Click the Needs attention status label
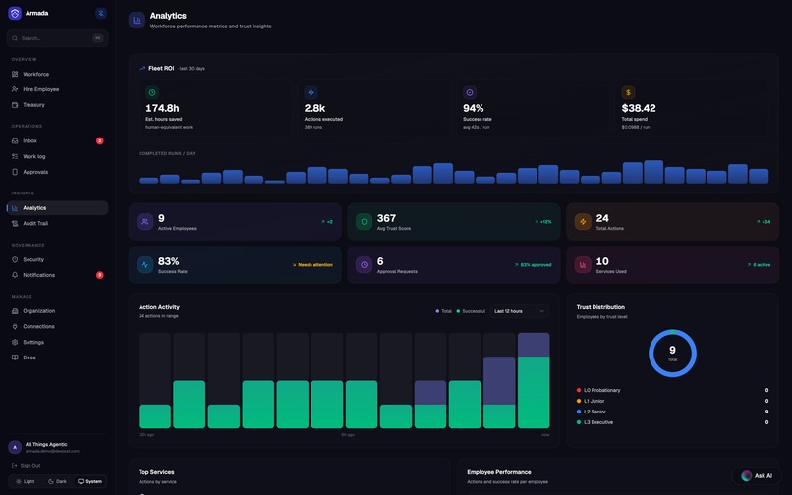 click(x=312, y=265)
